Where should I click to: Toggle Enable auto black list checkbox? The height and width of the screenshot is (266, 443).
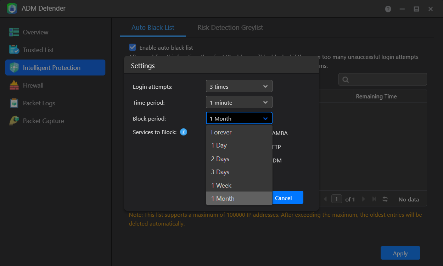(133, 47)
